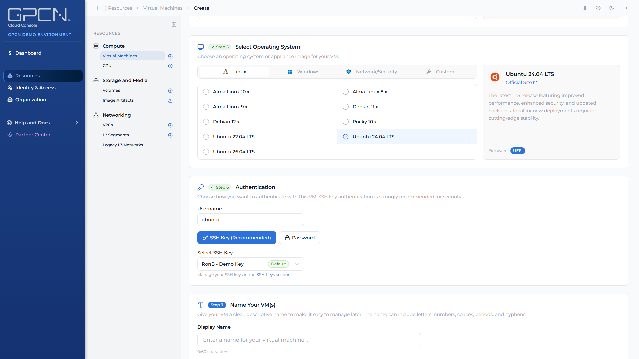Click the Networking section icon

(96, 115)
